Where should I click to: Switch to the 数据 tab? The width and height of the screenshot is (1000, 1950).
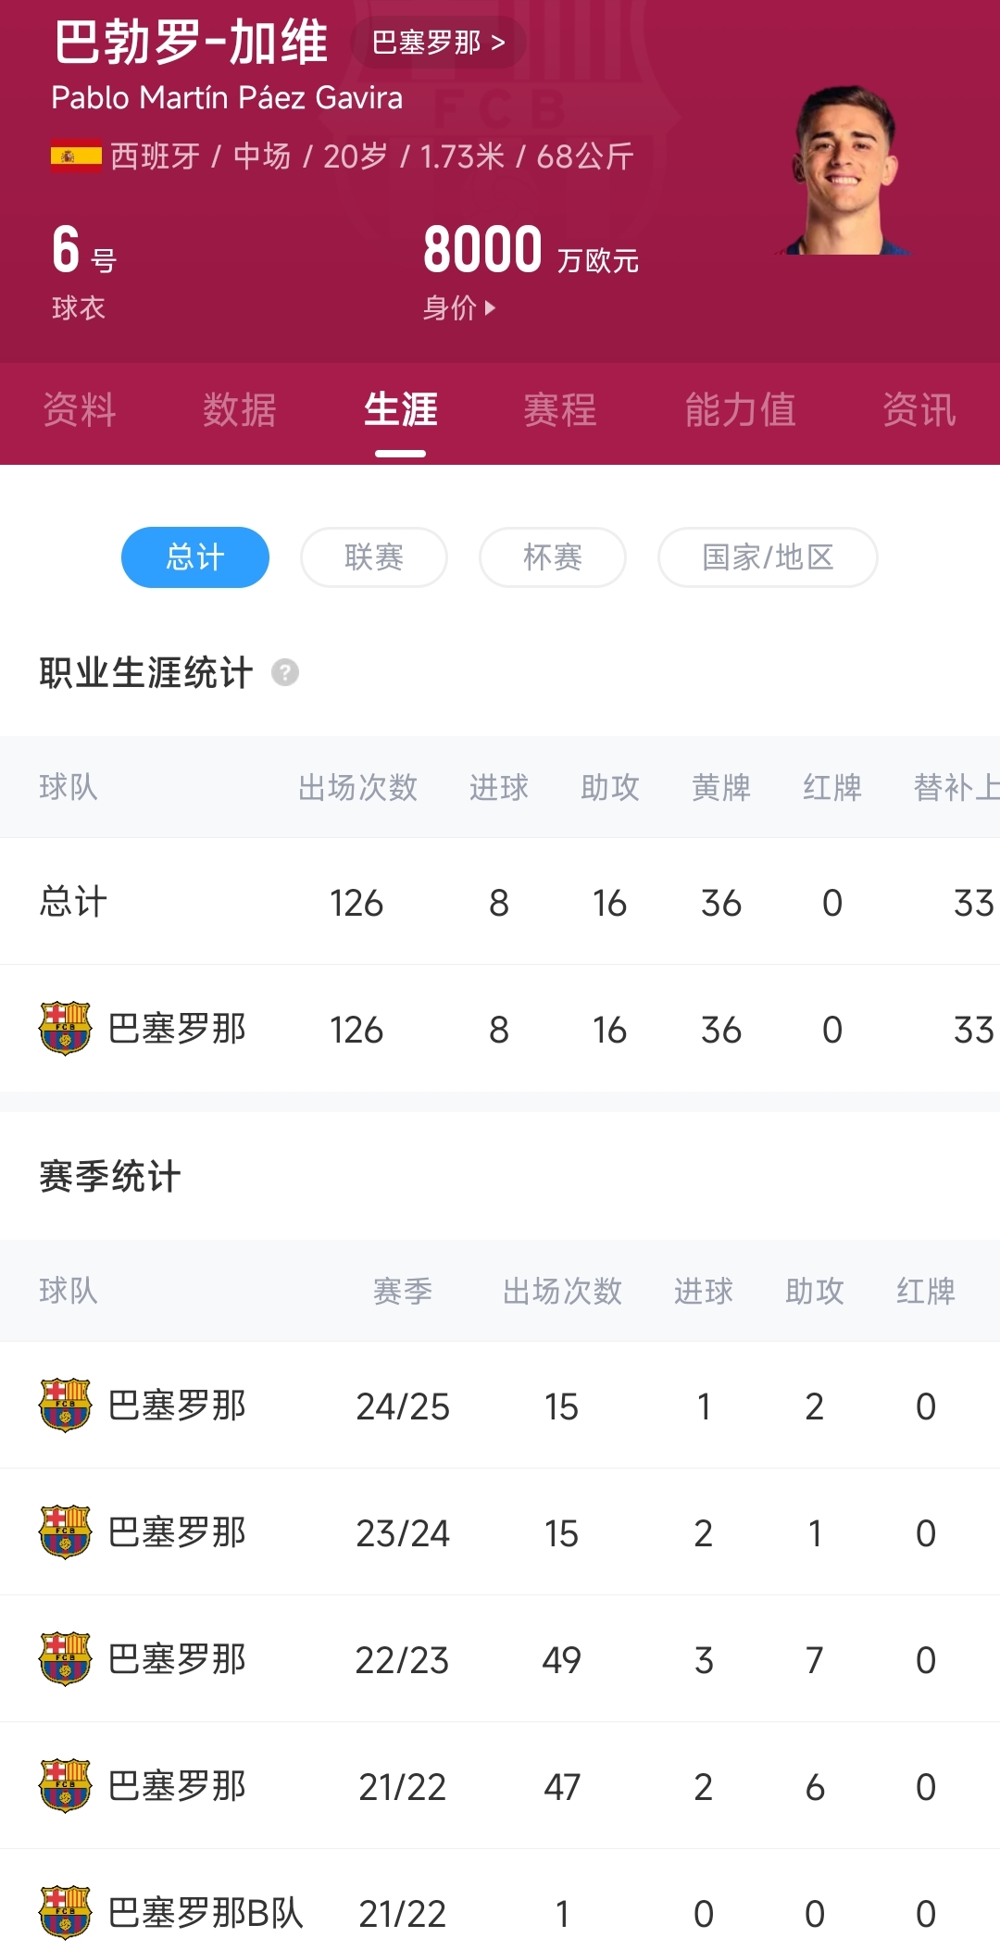coord(240,410)
